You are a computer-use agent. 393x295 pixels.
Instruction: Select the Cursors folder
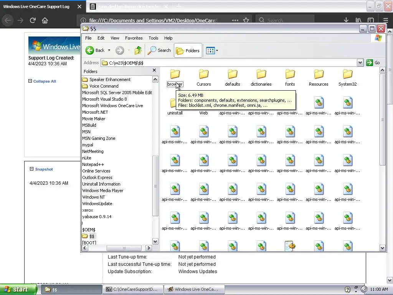pos(203,78)
